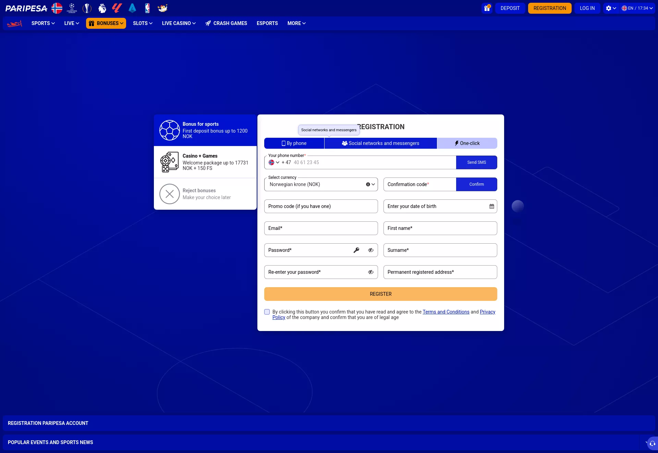Select Social networks and messengers tab
Screen dimensions: 658x453
click(x=380, y=143)
